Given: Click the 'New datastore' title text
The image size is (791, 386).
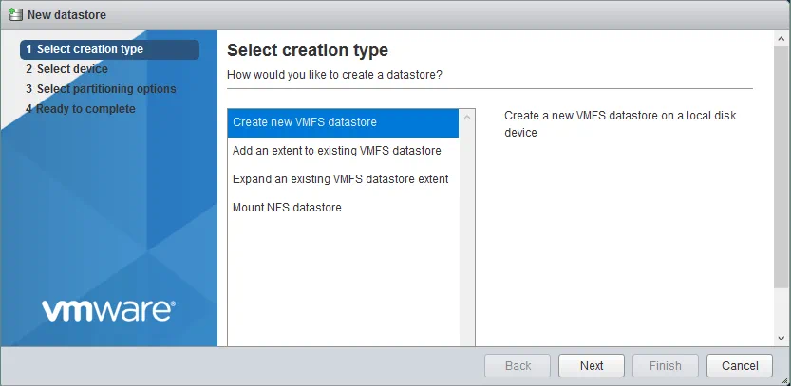Looking at the screenshot, I should [66, 14].
